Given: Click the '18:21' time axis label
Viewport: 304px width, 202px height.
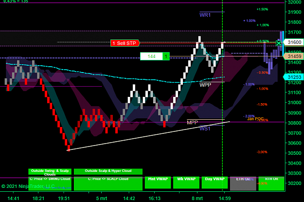Looking at the screenshot, I should click(38, 199).
